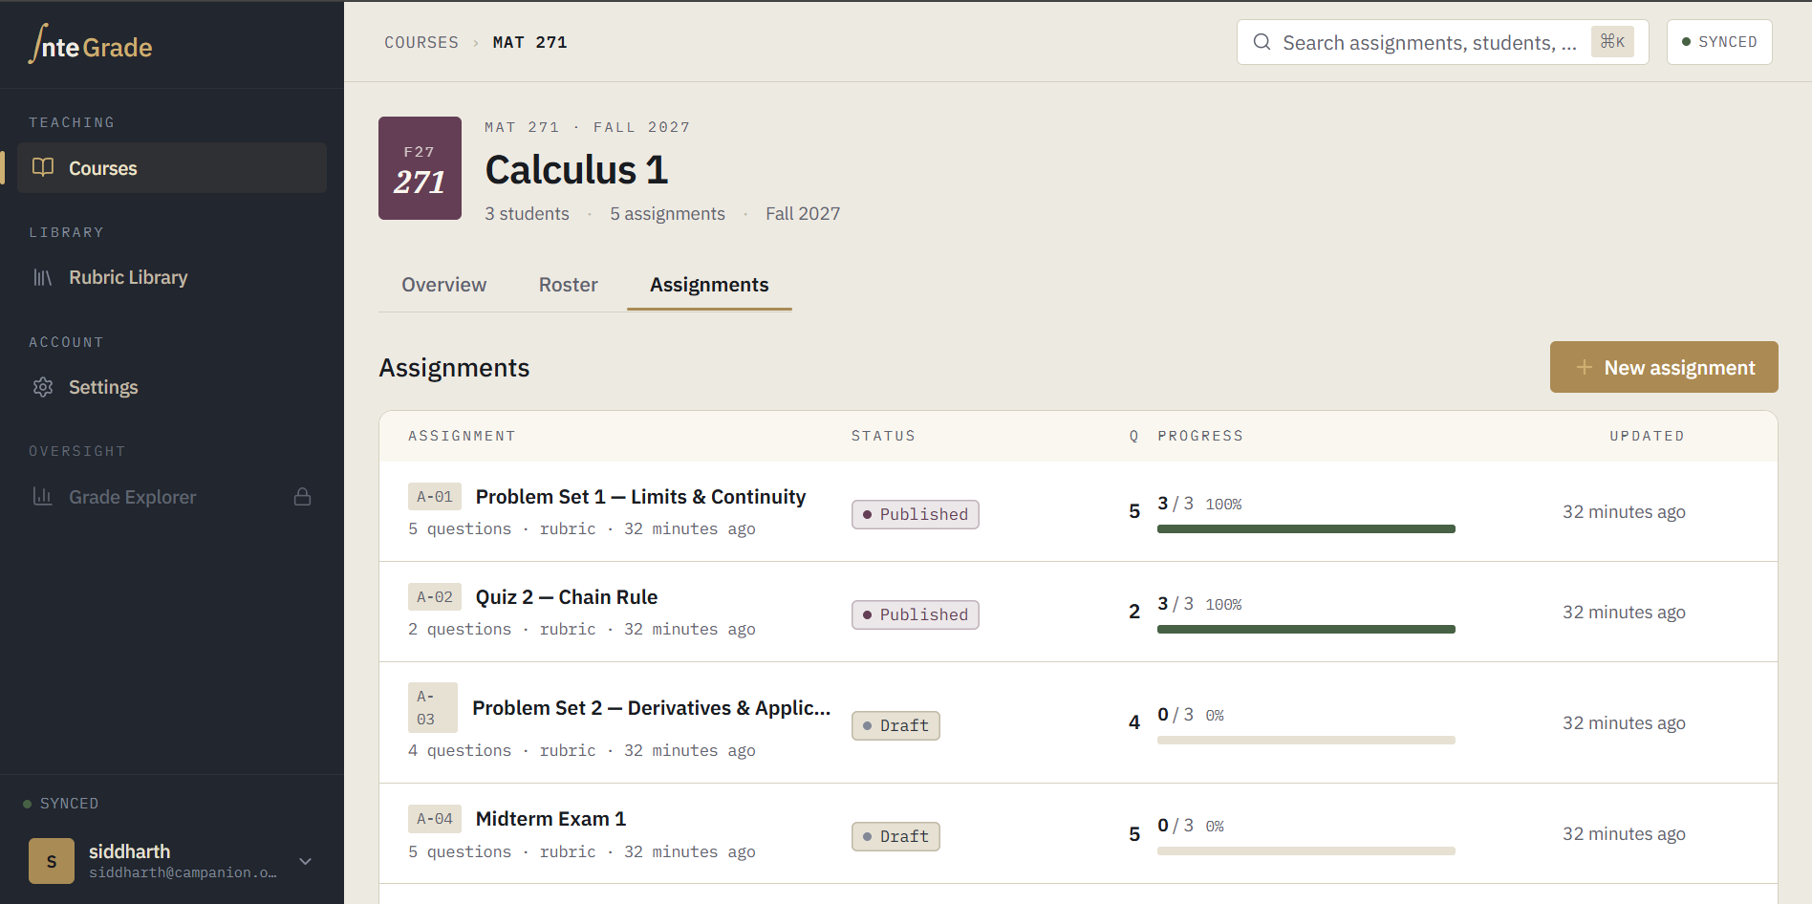Click the A-02 assignment code tag
1812x904 pixels.
click(435, 596)
